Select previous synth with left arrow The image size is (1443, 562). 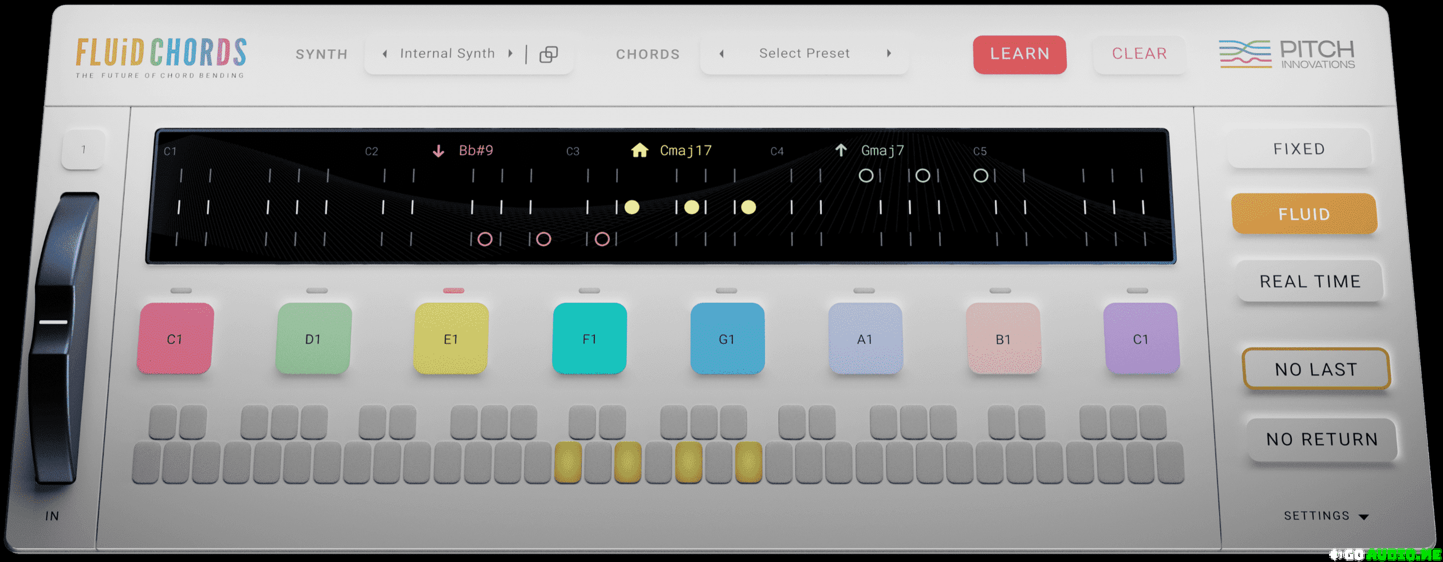tap(385, 54)
